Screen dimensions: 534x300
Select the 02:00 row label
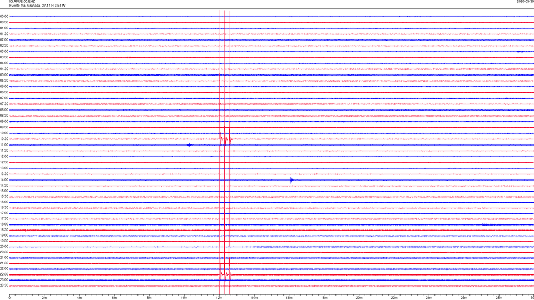click(4, 40)
